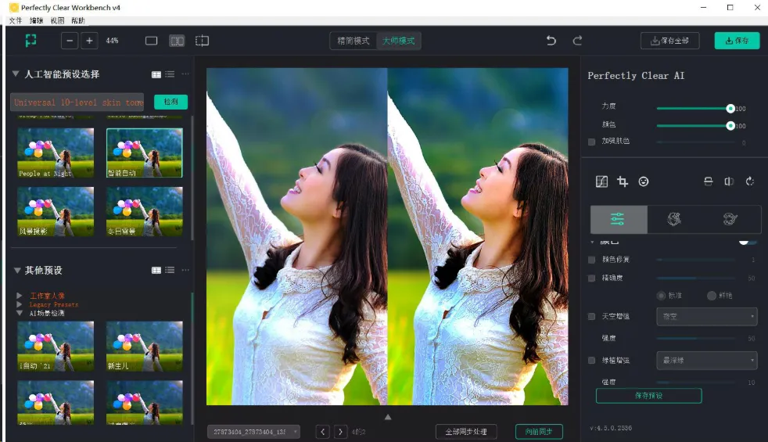
Task: Open the sliders adjustment tab
Action: click(618, 219)
